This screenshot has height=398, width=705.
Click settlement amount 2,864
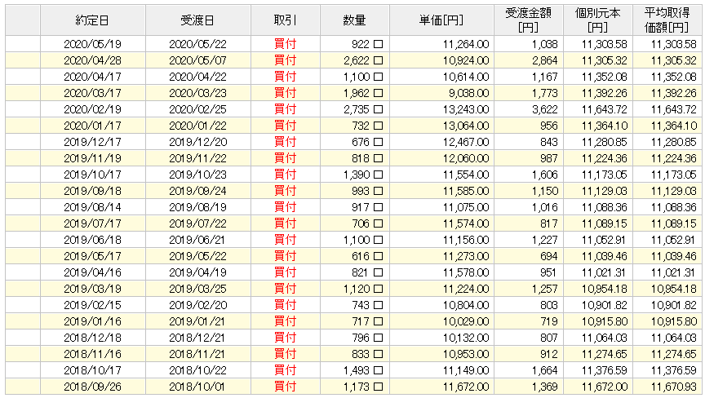[544, 60]
